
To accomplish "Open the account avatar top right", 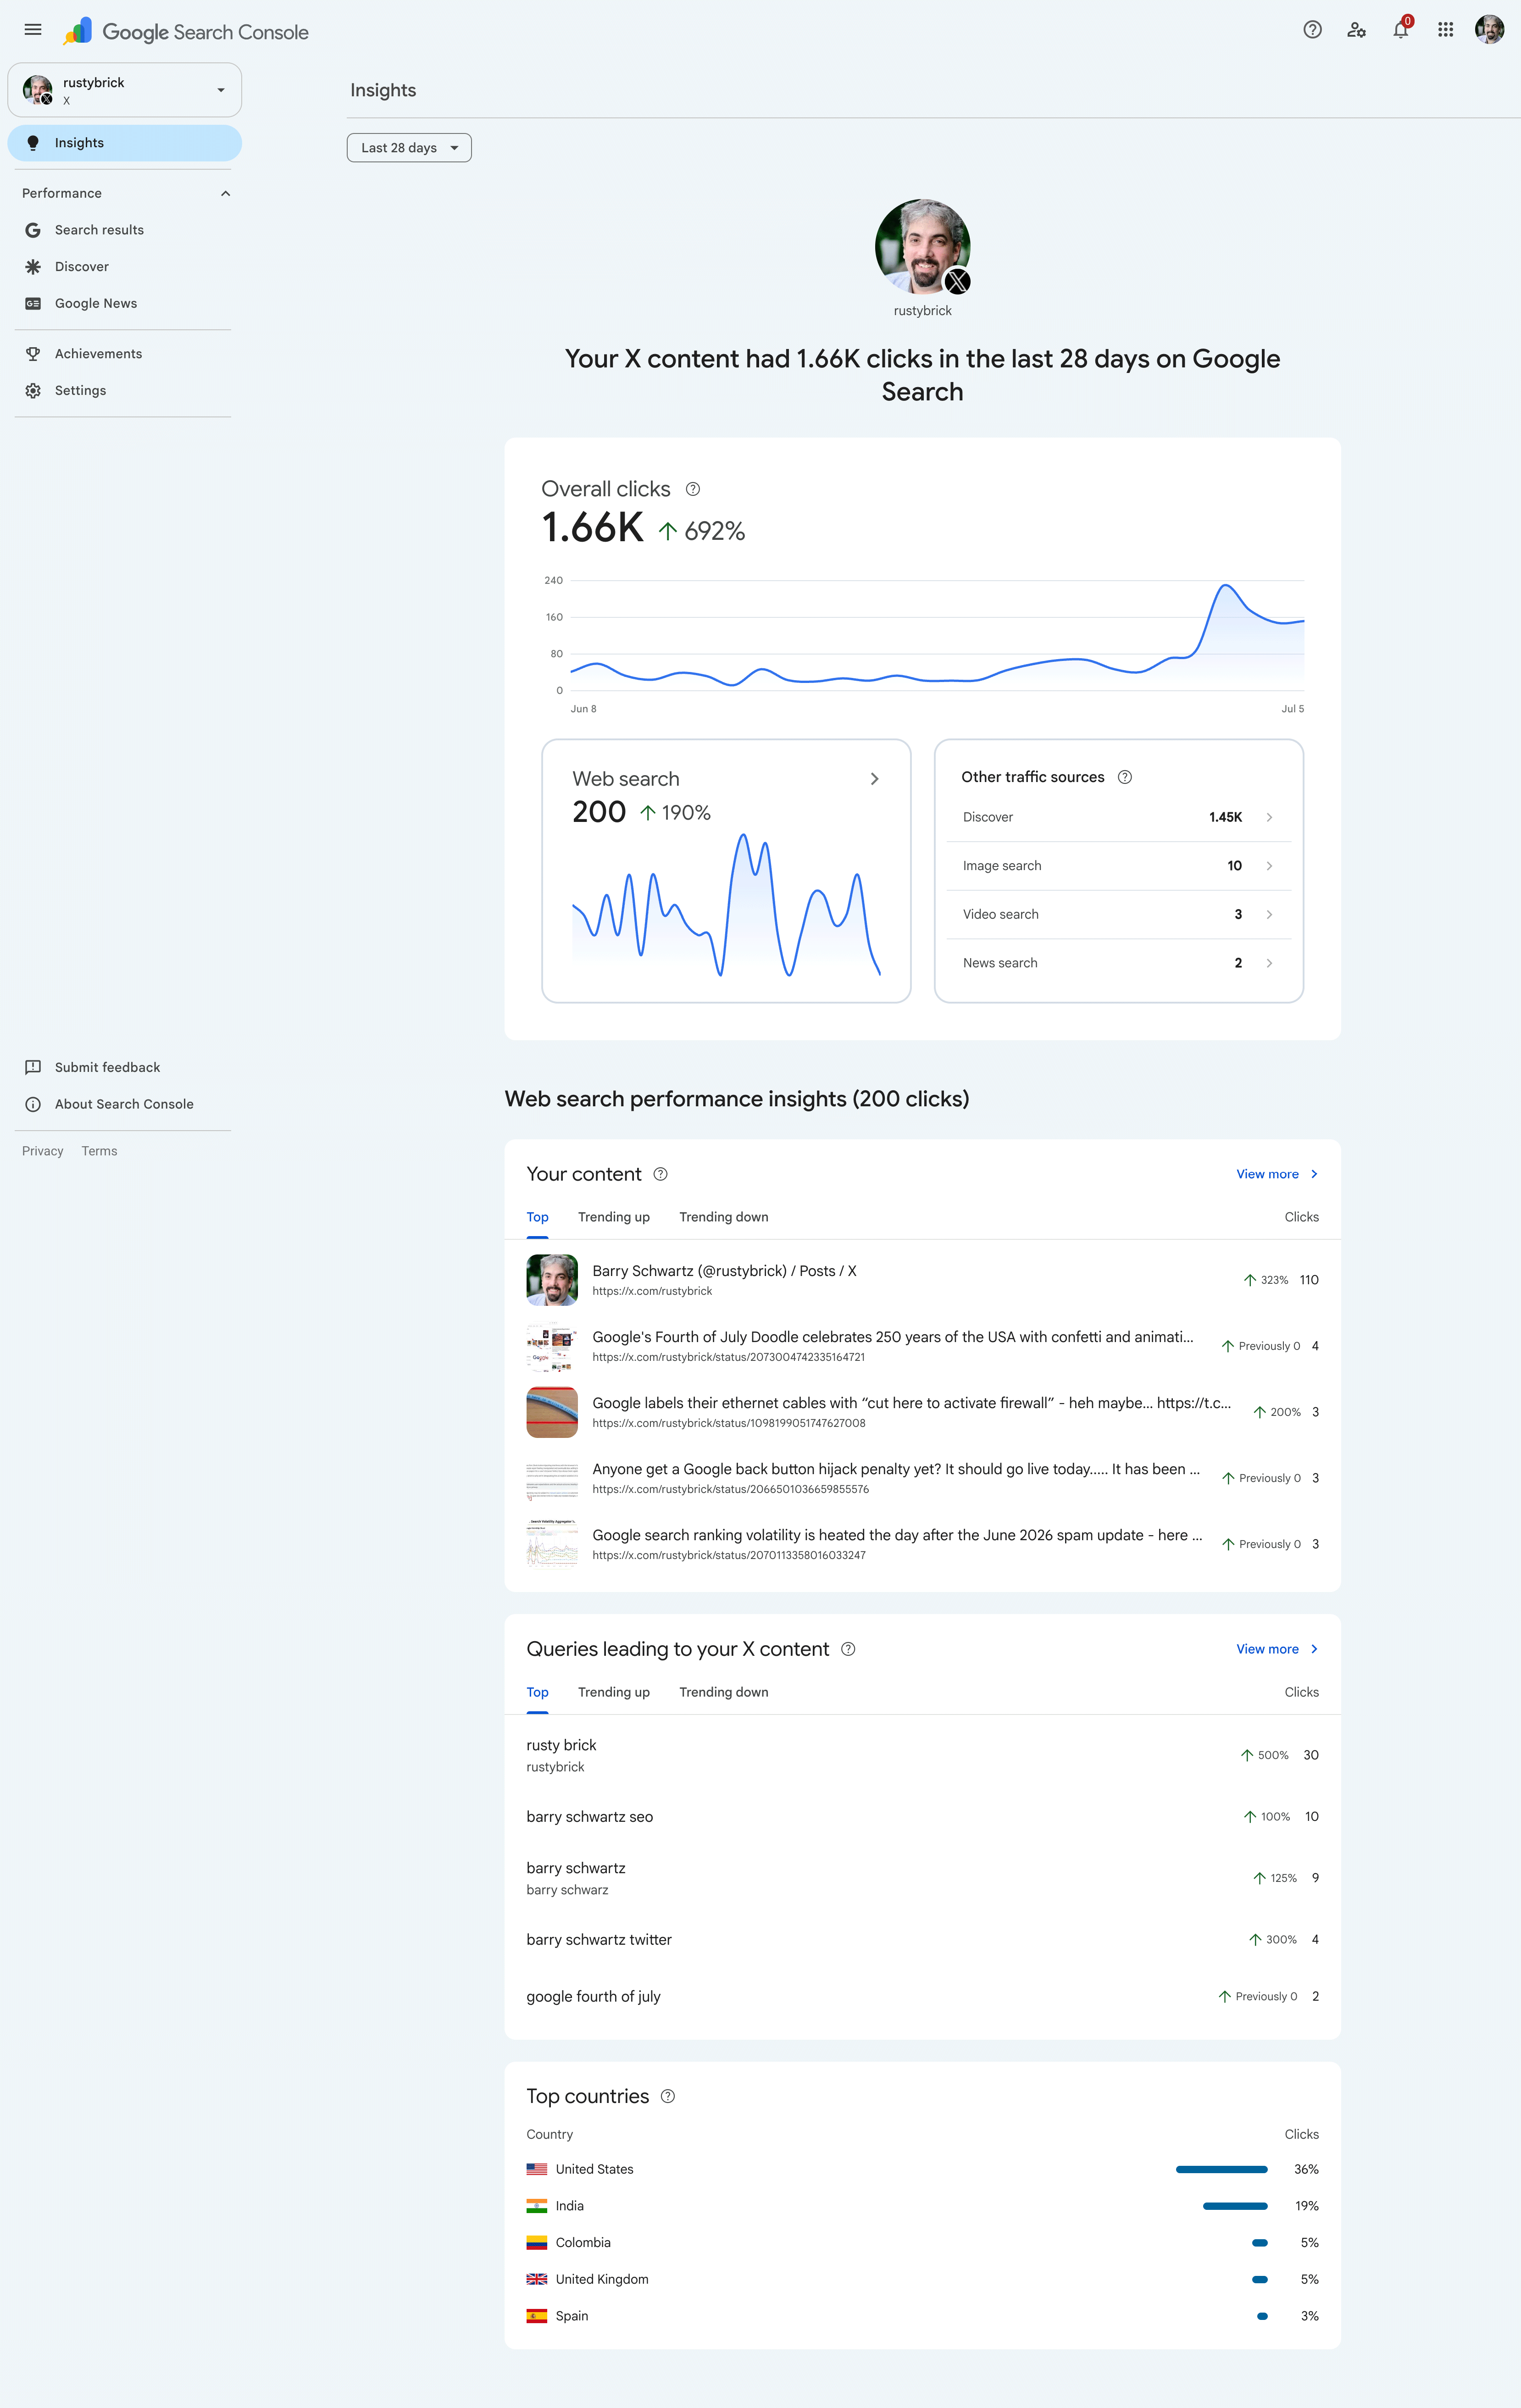I will [1489, 30].
